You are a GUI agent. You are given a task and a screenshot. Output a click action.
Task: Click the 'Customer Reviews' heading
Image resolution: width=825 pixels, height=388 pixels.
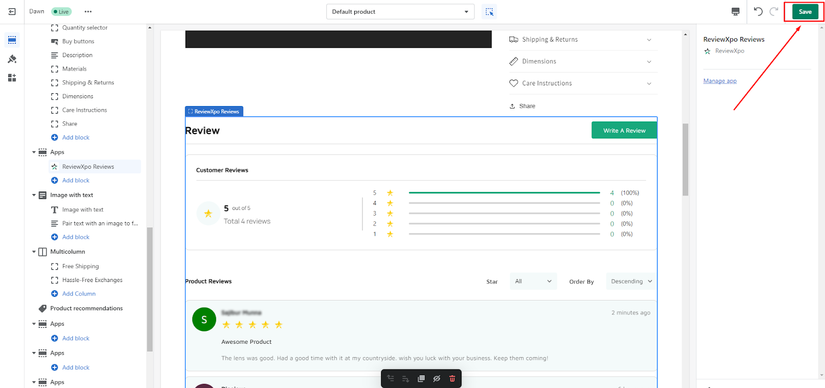222,170
